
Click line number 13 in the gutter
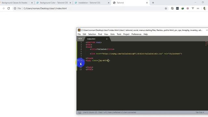point(81,70)
